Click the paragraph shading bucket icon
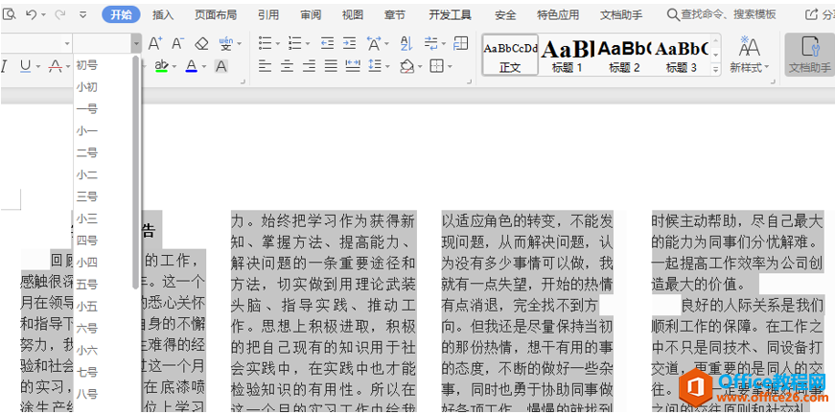 407,66
